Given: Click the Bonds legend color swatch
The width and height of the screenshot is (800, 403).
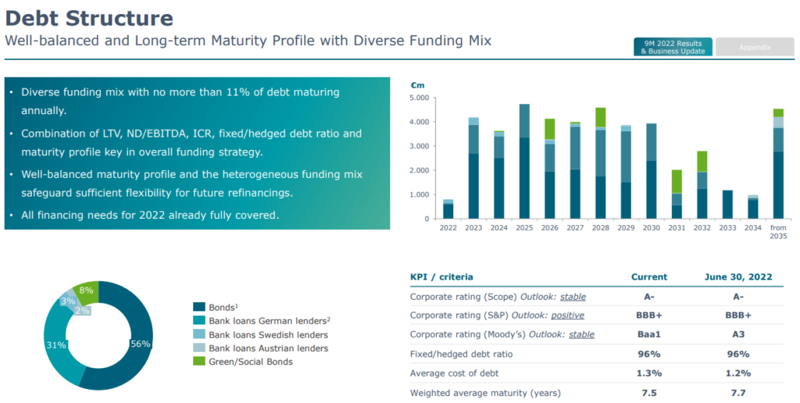Looking at the screenshot, I should coord(199,308).
